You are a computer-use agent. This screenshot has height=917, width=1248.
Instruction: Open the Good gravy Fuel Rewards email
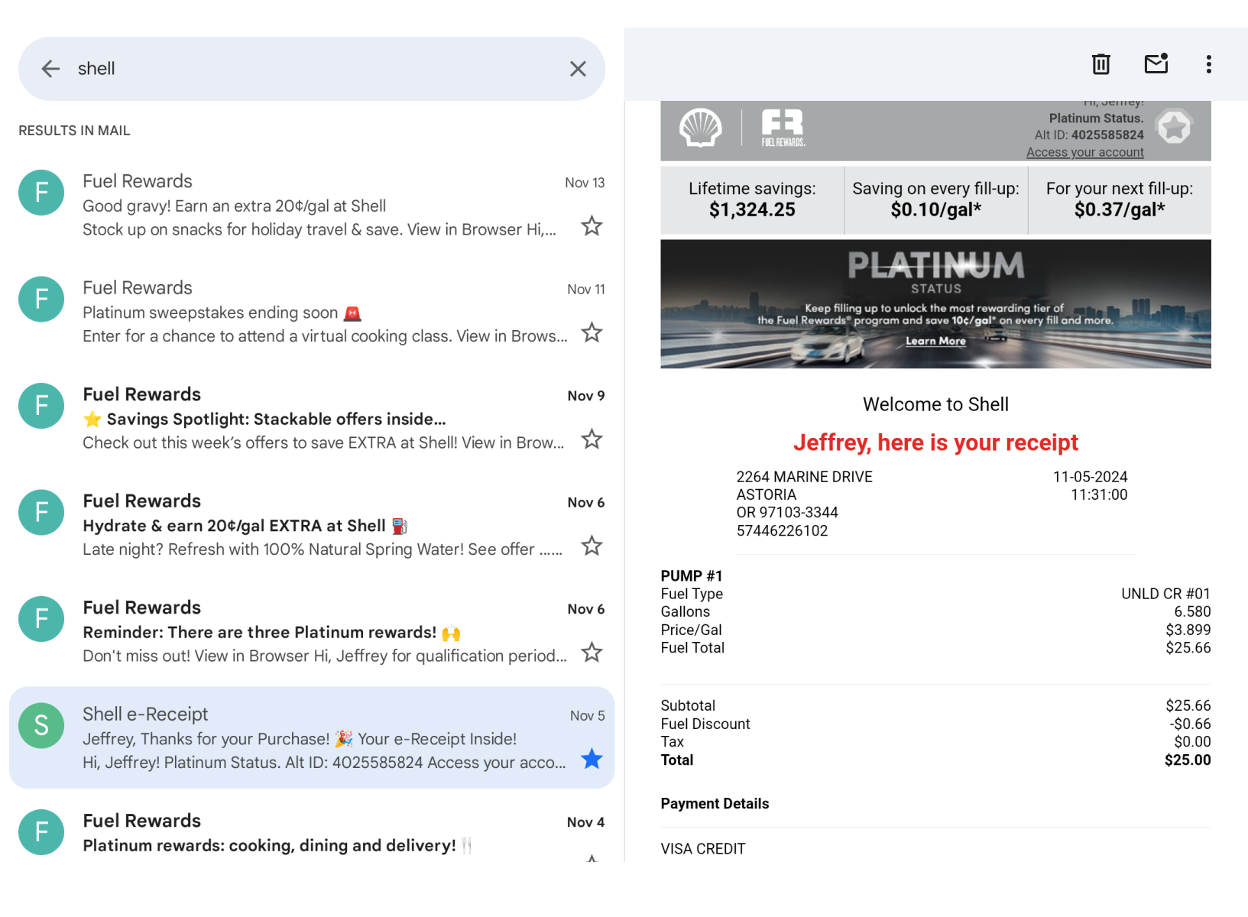[x=321, y=206]
